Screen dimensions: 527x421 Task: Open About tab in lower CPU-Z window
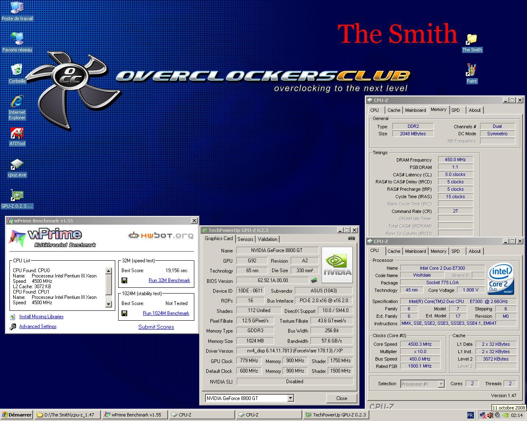(474, 251)
